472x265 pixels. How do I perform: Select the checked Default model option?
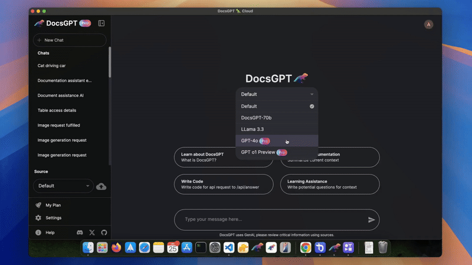coord(277,107)
